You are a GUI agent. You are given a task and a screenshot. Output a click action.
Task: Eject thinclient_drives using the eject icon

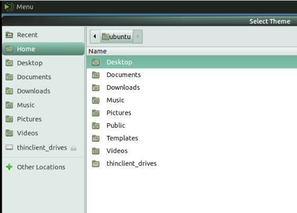tap(73, 148)
